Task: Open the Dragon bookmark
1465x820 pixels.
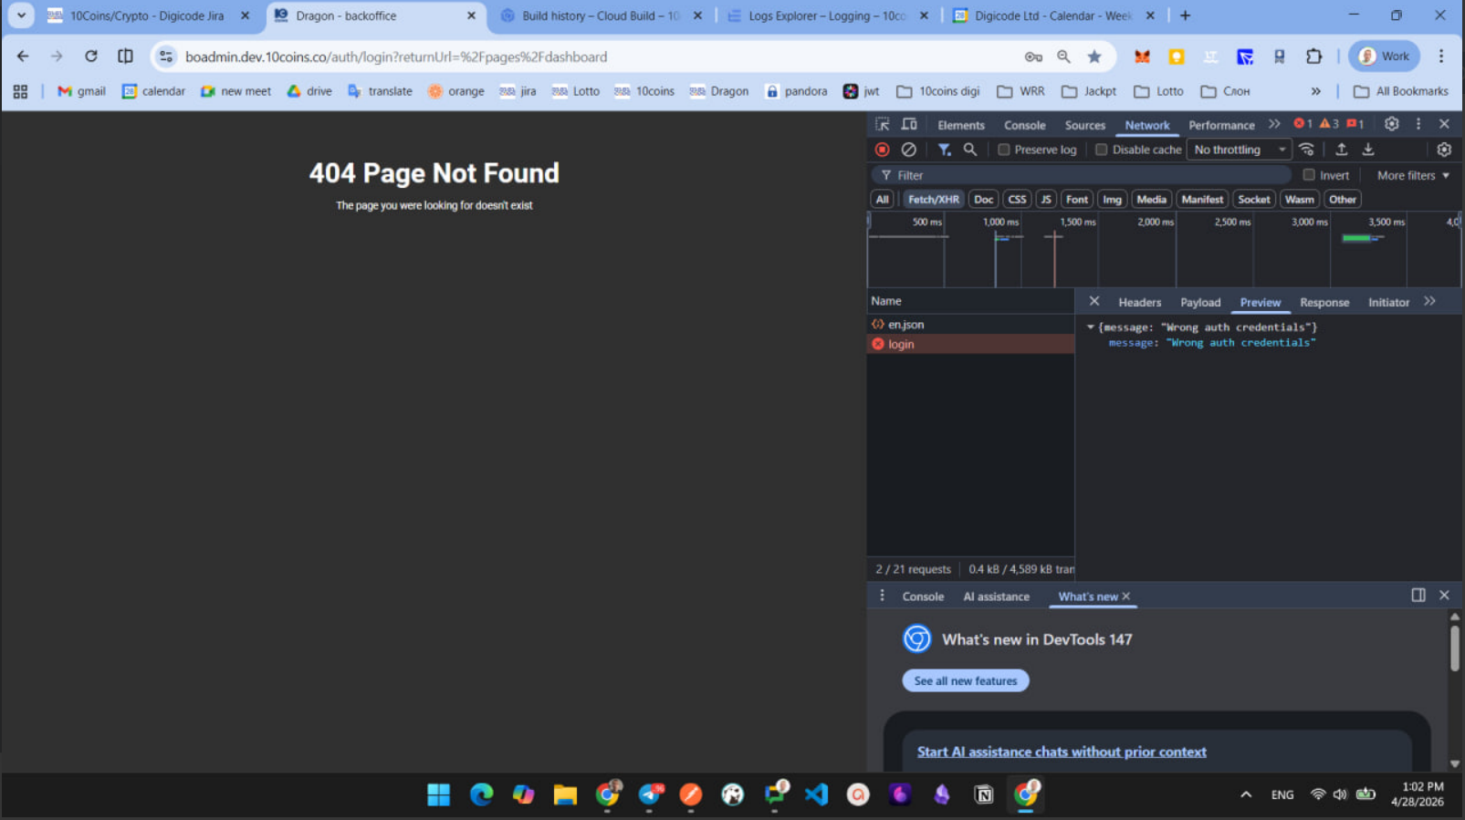Action: click(719, 91)
